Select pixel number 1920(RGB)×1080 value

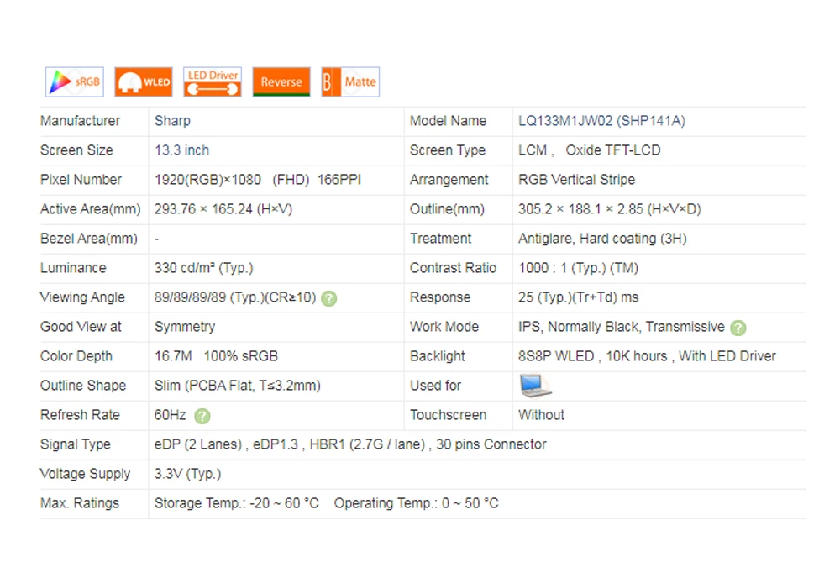[x=207, y=180]
